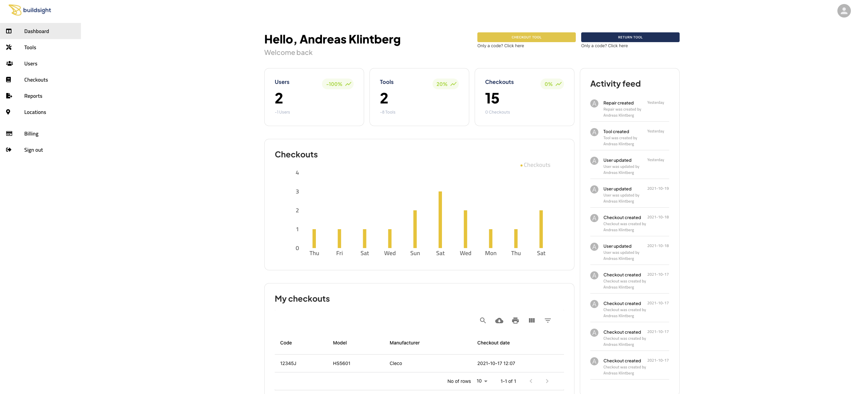Click the user avatar icon top right
862x394 pixels.
click(x=844, y=11)
